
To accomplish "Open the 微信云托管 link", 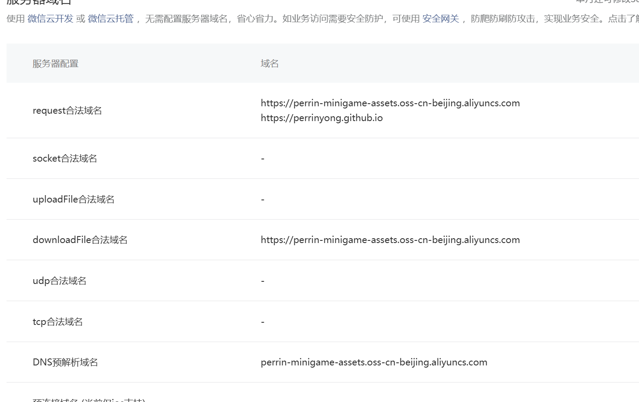I will click(111, 19).
